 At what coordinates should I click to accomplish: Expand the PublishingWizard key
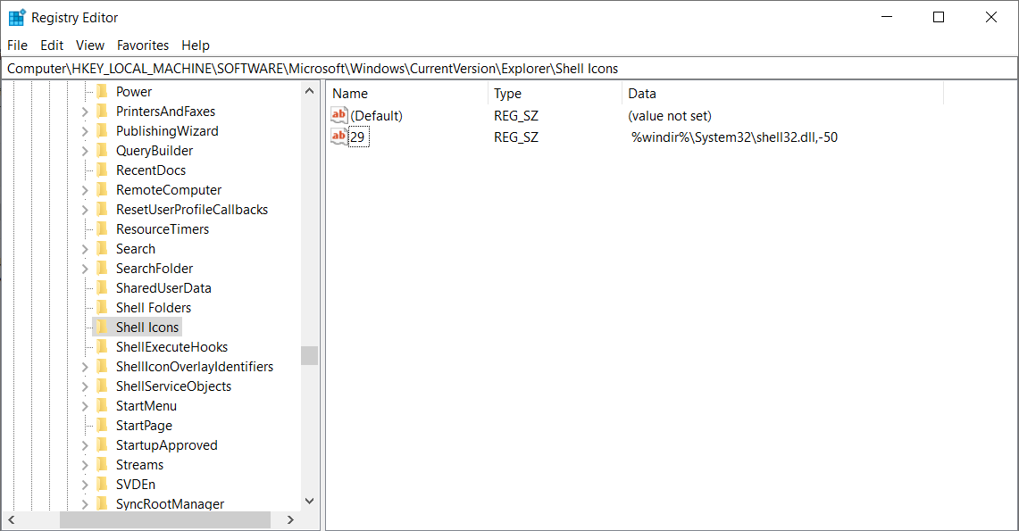[x=85, y=131]
